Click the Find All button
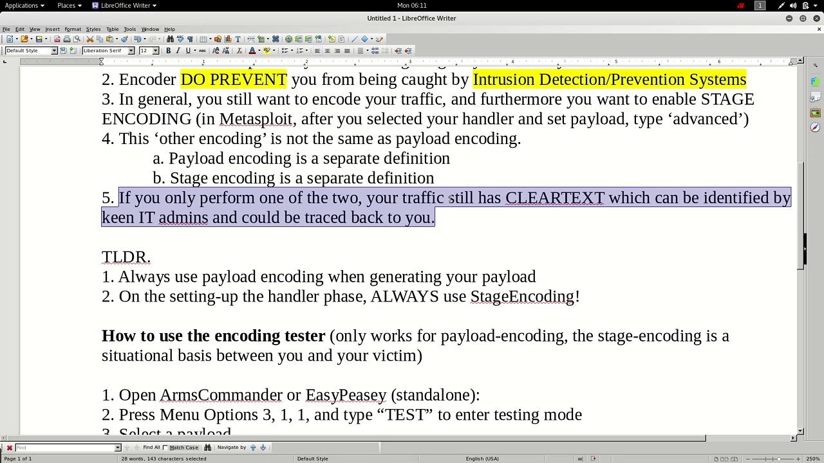Screen dimensions: 824x463 [151, 448]
